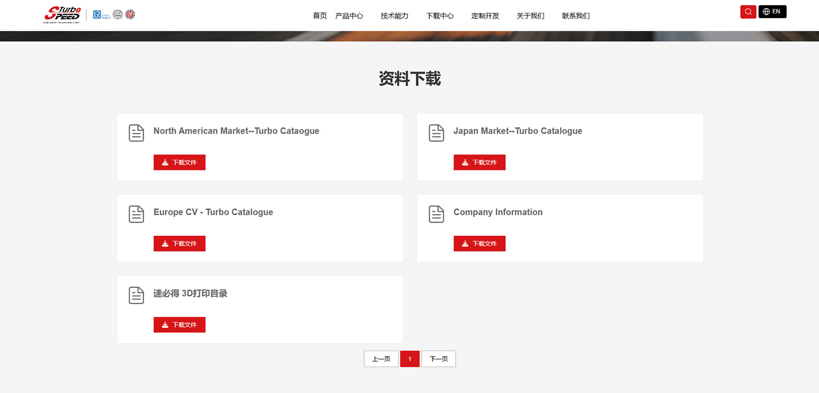The height and width of the screenshot is (393, 819).
Task: Click document icon for Europe CV catalogue
Action: [136, 214]
